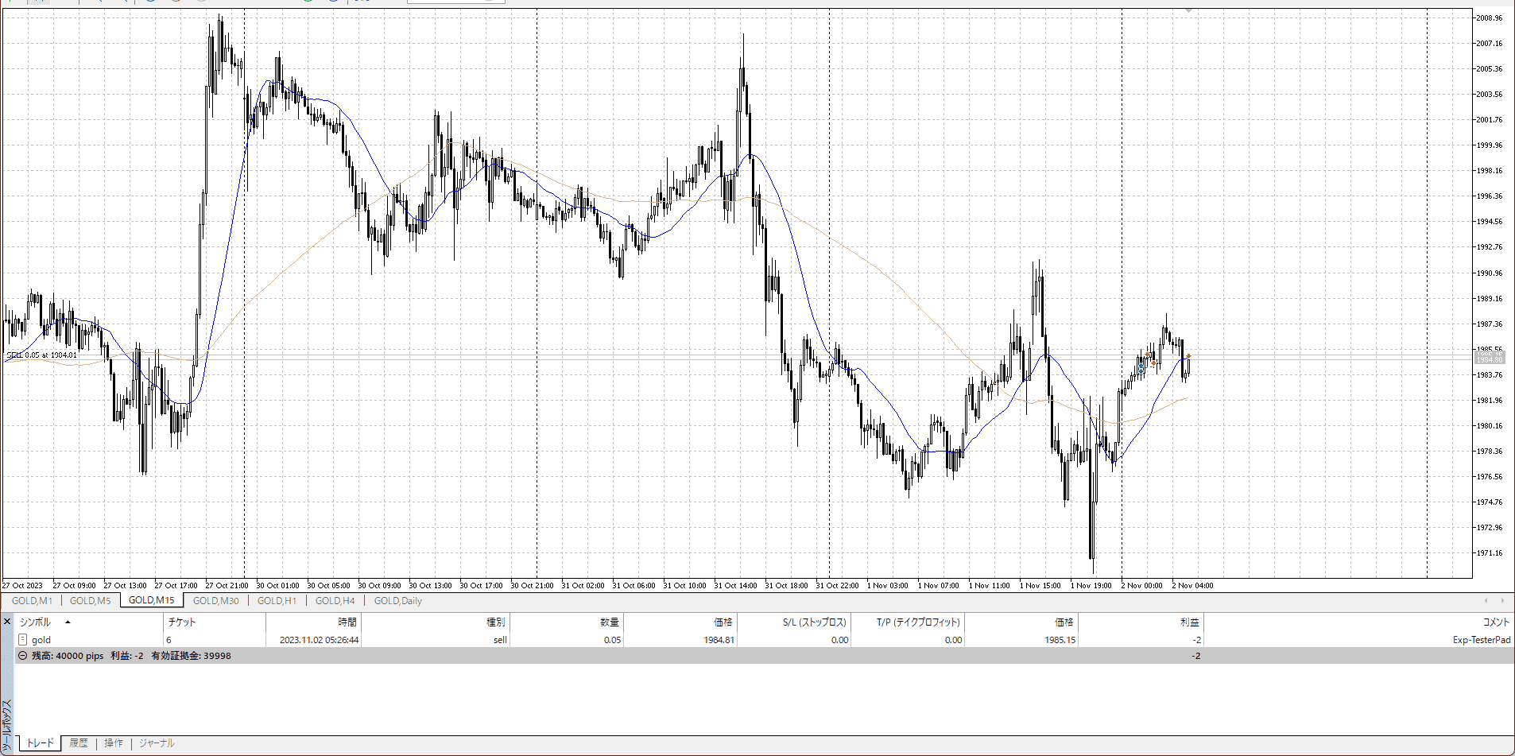Close the toolbox terminal panel
Viewport: 1515px width, 756px height.
(7, 622)
